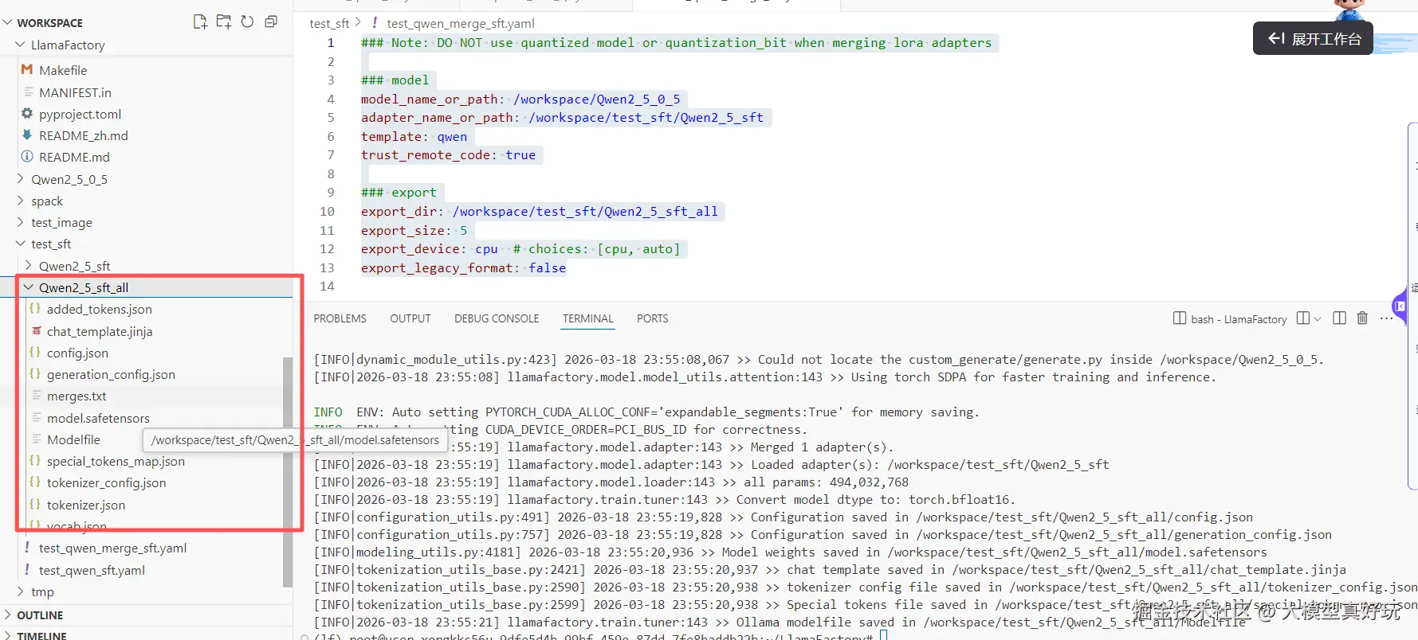Click the export_device: cpu line in editor
Image resolution: width=1418 pixels, height=640 pixels.
[x=520, y=249]
